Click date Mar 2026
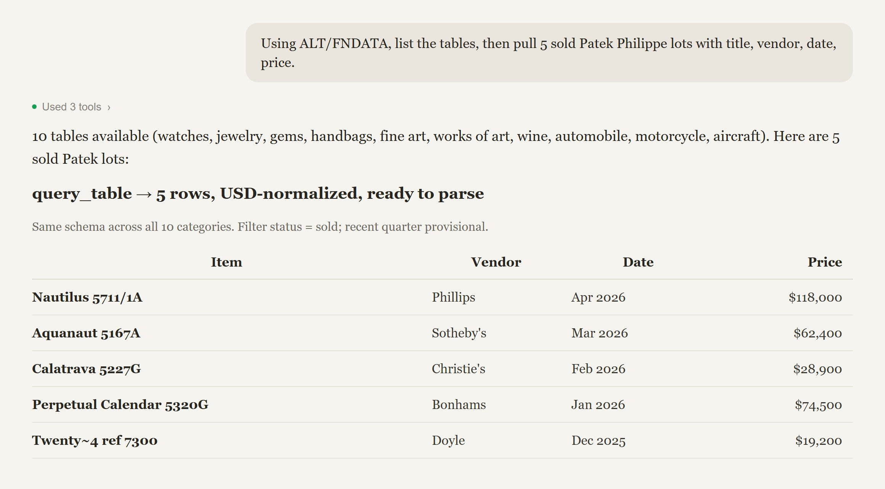 (599, 333)
